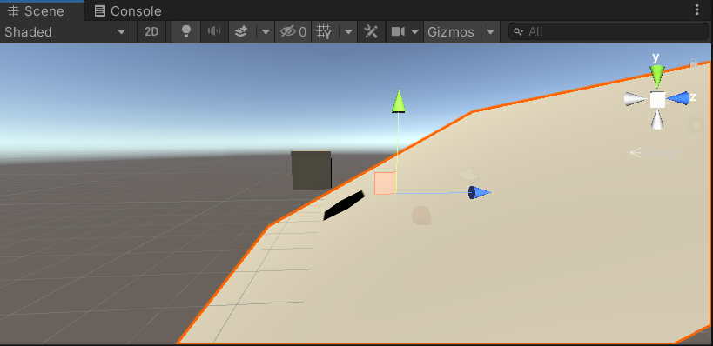The width and height of the screenshot is (713, 346).
Task: Click the scene search All field
Action: click(x=608, y=32)
